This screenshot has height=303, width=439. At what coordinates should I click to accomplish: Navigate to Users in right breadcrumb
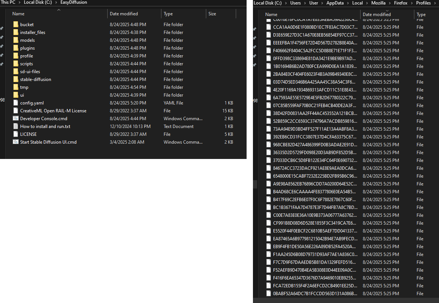296,3
